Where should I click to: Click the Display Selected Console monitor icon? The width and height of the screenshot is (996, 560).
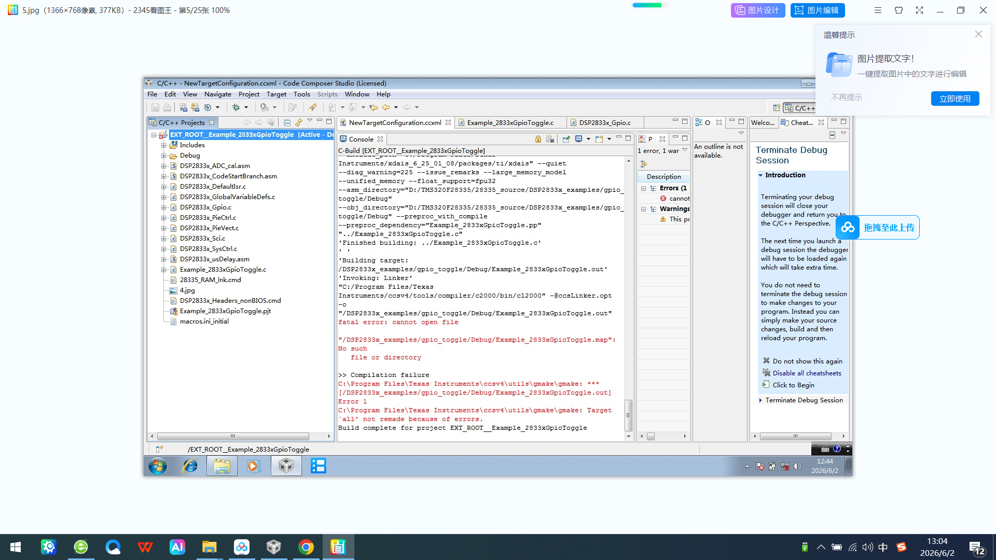click(x=578, y=139)
